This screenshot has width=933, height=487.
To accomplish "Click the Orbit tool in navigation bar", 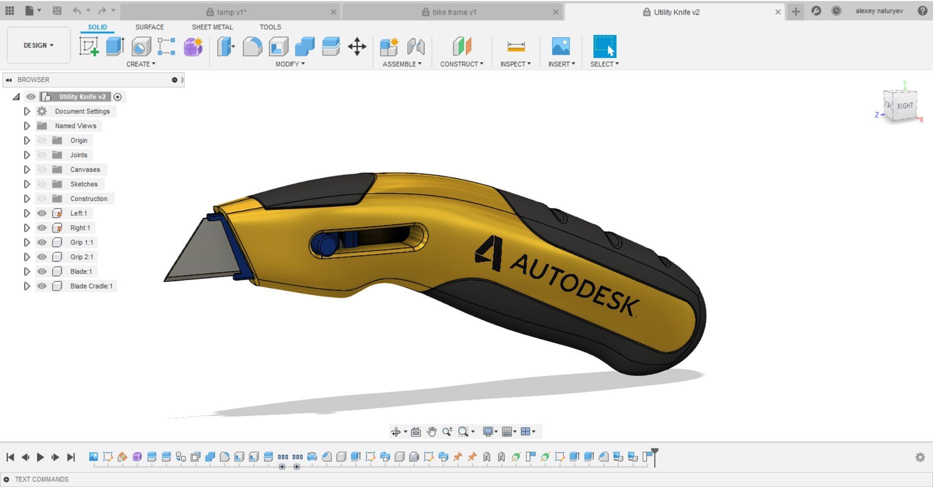I will (x=396, y=432).
